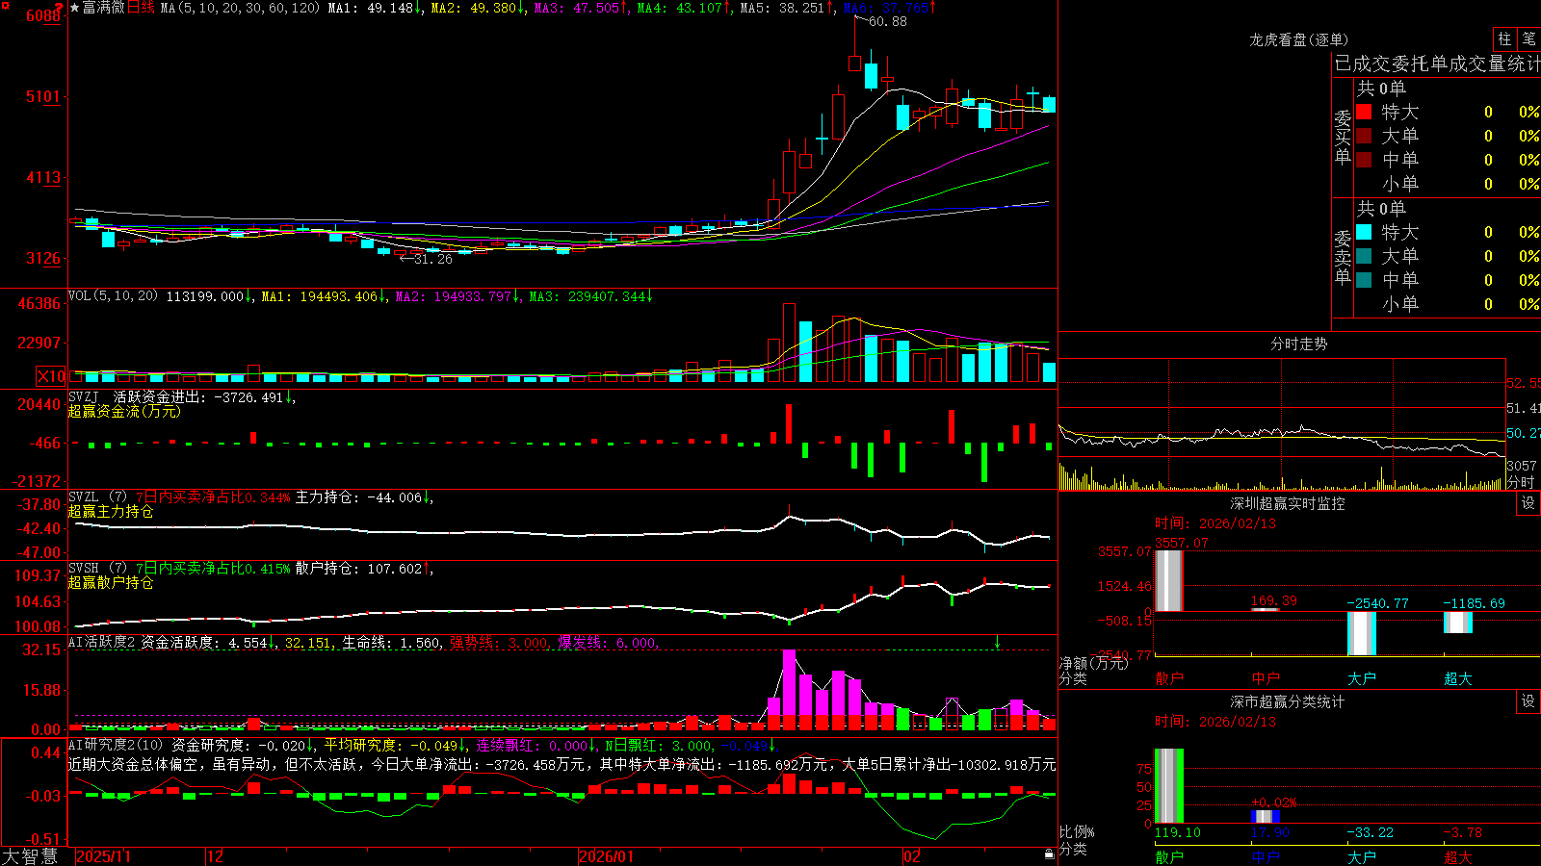Click the 02 month marker on timeline
1541x866 pixels.
point(912,856)
